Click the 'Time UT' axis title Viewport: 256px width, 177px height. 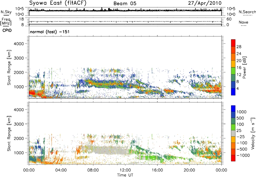click(x=125, y=175)
